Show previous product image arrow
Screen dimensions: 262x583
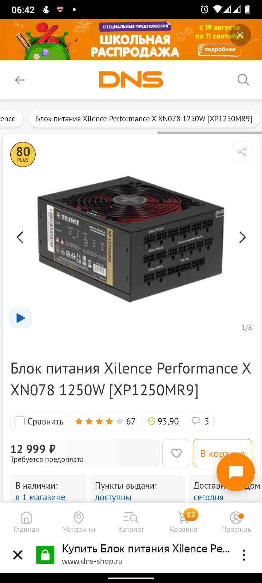coord(20,237)
